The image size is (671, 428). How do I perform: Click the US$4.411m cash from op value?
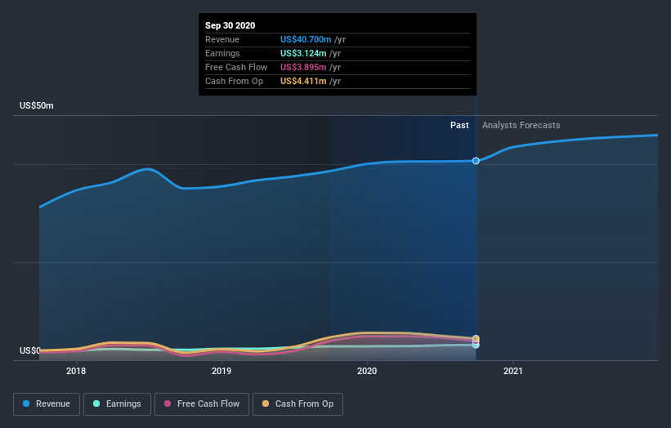(x=303, y=81)
